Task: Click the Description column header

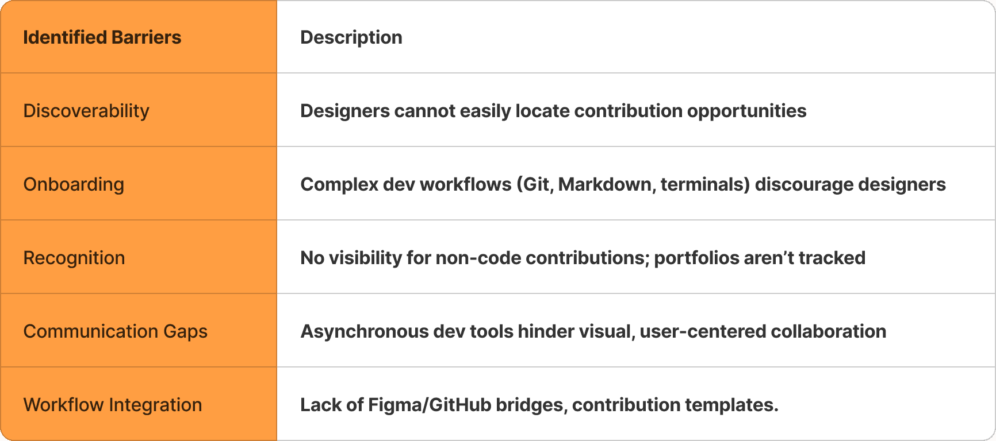Action: coord(351,37)
